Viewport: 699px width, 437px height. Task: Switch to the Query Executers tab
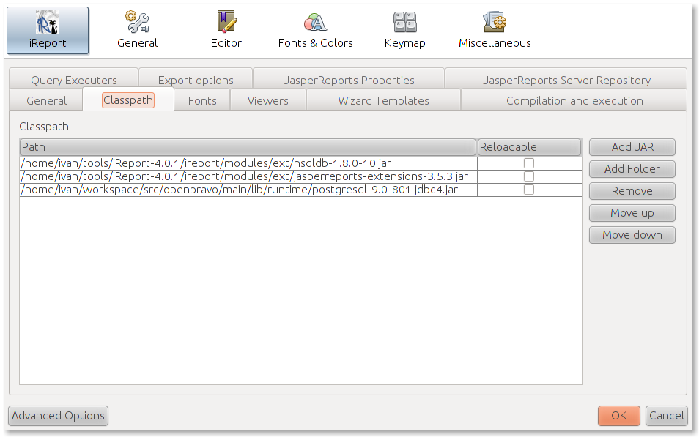pos(74,80)
